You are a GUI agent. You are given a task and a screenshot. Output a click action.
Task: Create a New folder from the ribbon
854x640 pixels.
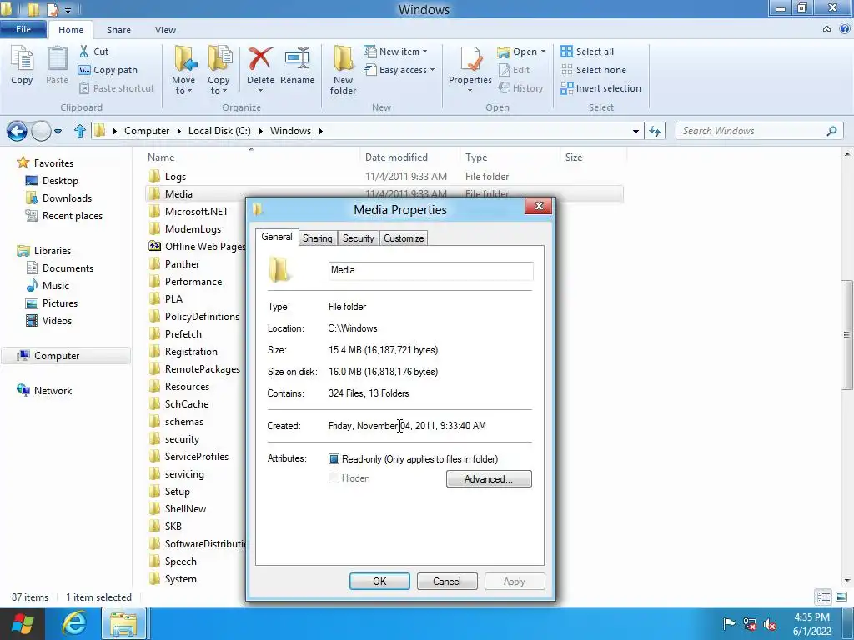(x=343, y=70)
